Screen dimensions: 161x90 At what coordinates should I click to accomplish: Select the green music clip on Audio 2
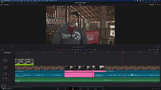click(x=87, y=80)
